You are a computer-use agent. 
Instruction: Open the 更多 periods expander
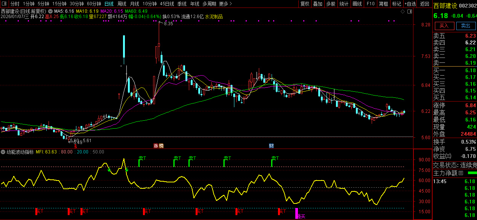click(x=225, y=4)
